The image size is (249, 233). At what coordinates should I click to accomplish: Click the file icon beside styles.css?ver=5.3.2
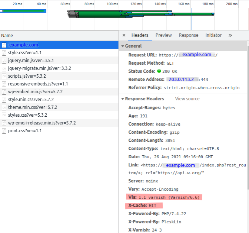coord(4,115)
